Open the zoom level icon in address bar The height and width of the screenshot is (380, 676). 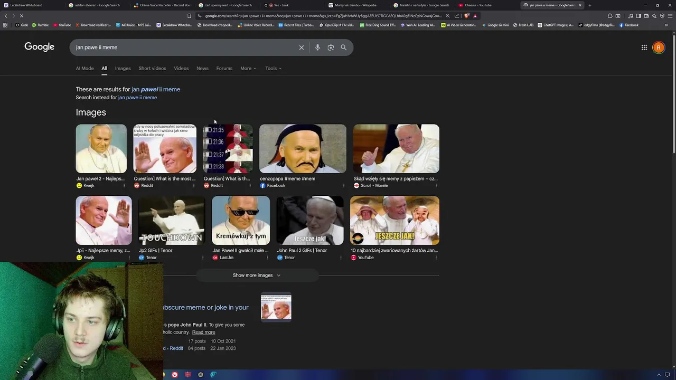click(x=448, y=16)
